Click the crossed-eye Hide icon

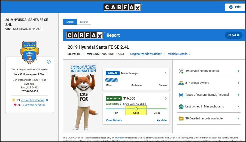(x=158, y=120)
